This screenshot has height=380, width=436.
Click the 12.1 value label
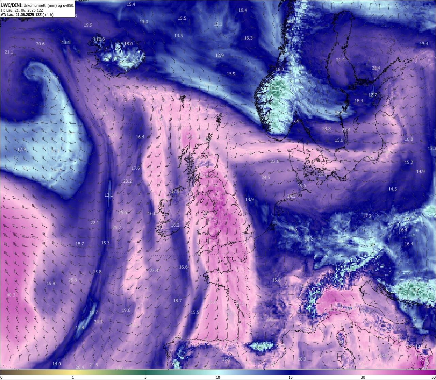click(218, 24)
